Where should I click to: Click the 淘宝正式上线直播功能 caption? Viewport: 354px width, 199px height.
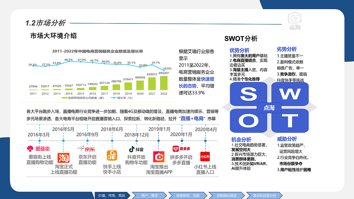point(64,169)
